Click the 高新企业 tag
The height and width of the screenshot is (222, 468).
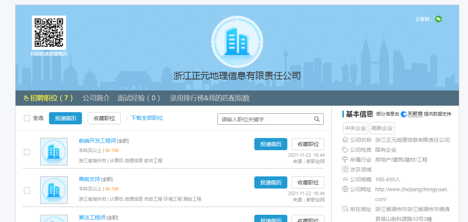tap(382, 128)
